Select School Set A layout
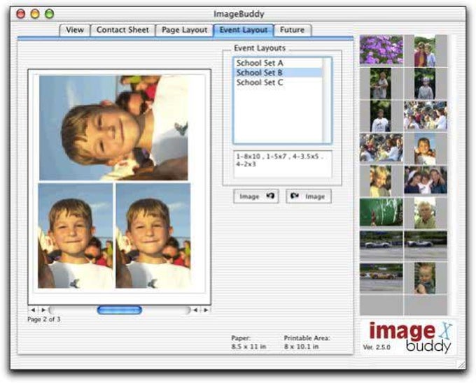476x383 pixels. click(278, 63)
